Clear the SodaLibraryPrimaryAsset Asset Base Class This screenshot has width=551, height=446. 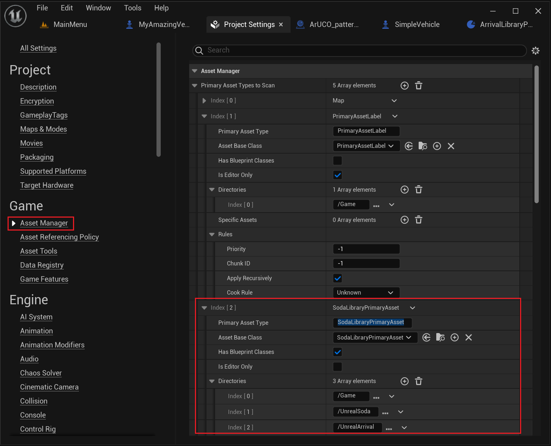(x=469, y=337)
